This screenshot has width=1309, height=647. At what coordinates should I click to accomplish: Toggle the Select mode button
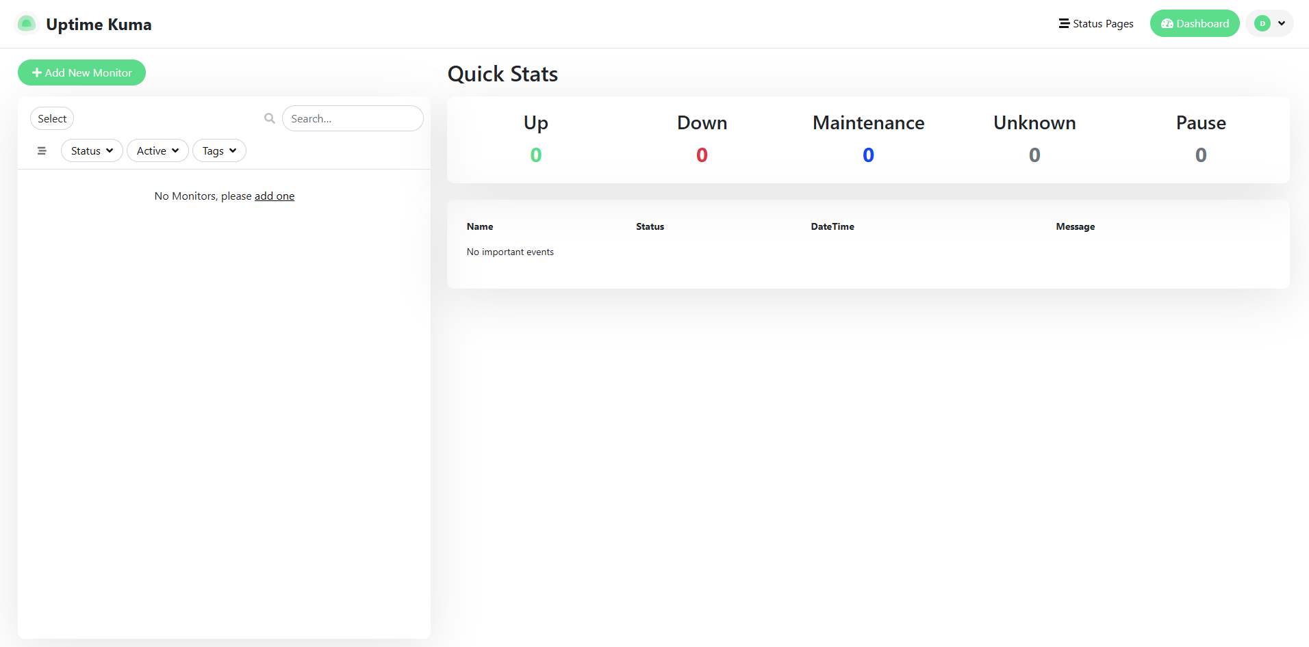click(x=52, y=118)
